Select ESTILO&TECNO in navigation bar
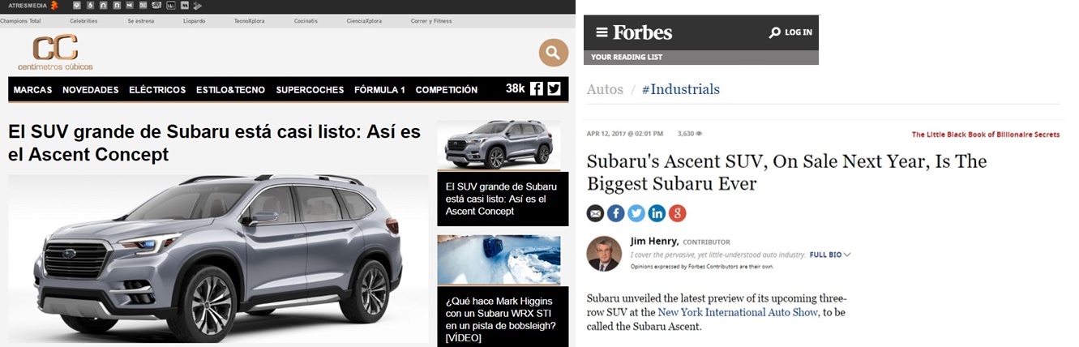1079x347 pixels. click(x=230, y=90)
